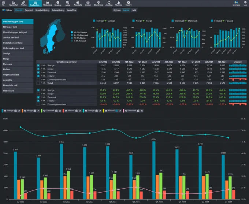Switch to the Segment tab
Image resolution: width=249 pixels, height=204 pixels.
pyautogui.click(x=29, y=10)
